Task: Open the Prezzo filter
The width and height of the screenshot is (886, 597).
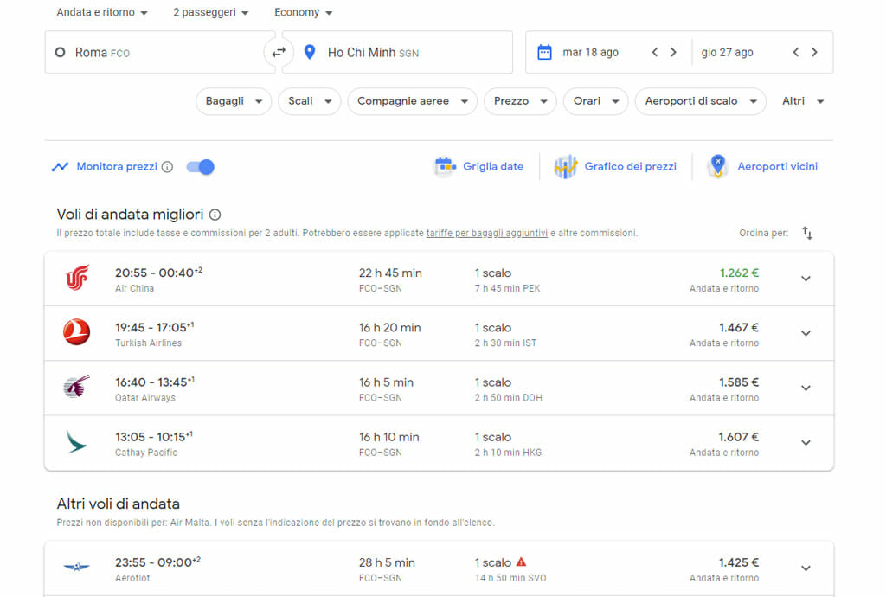Action: [520, 101]
